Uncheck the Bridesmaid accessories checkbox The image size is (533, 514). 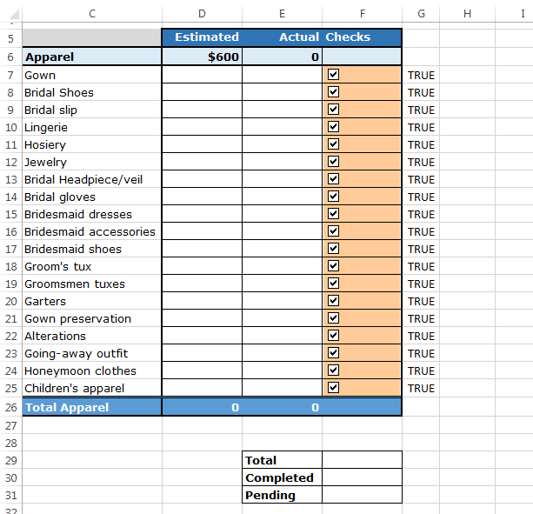point(333,230)
